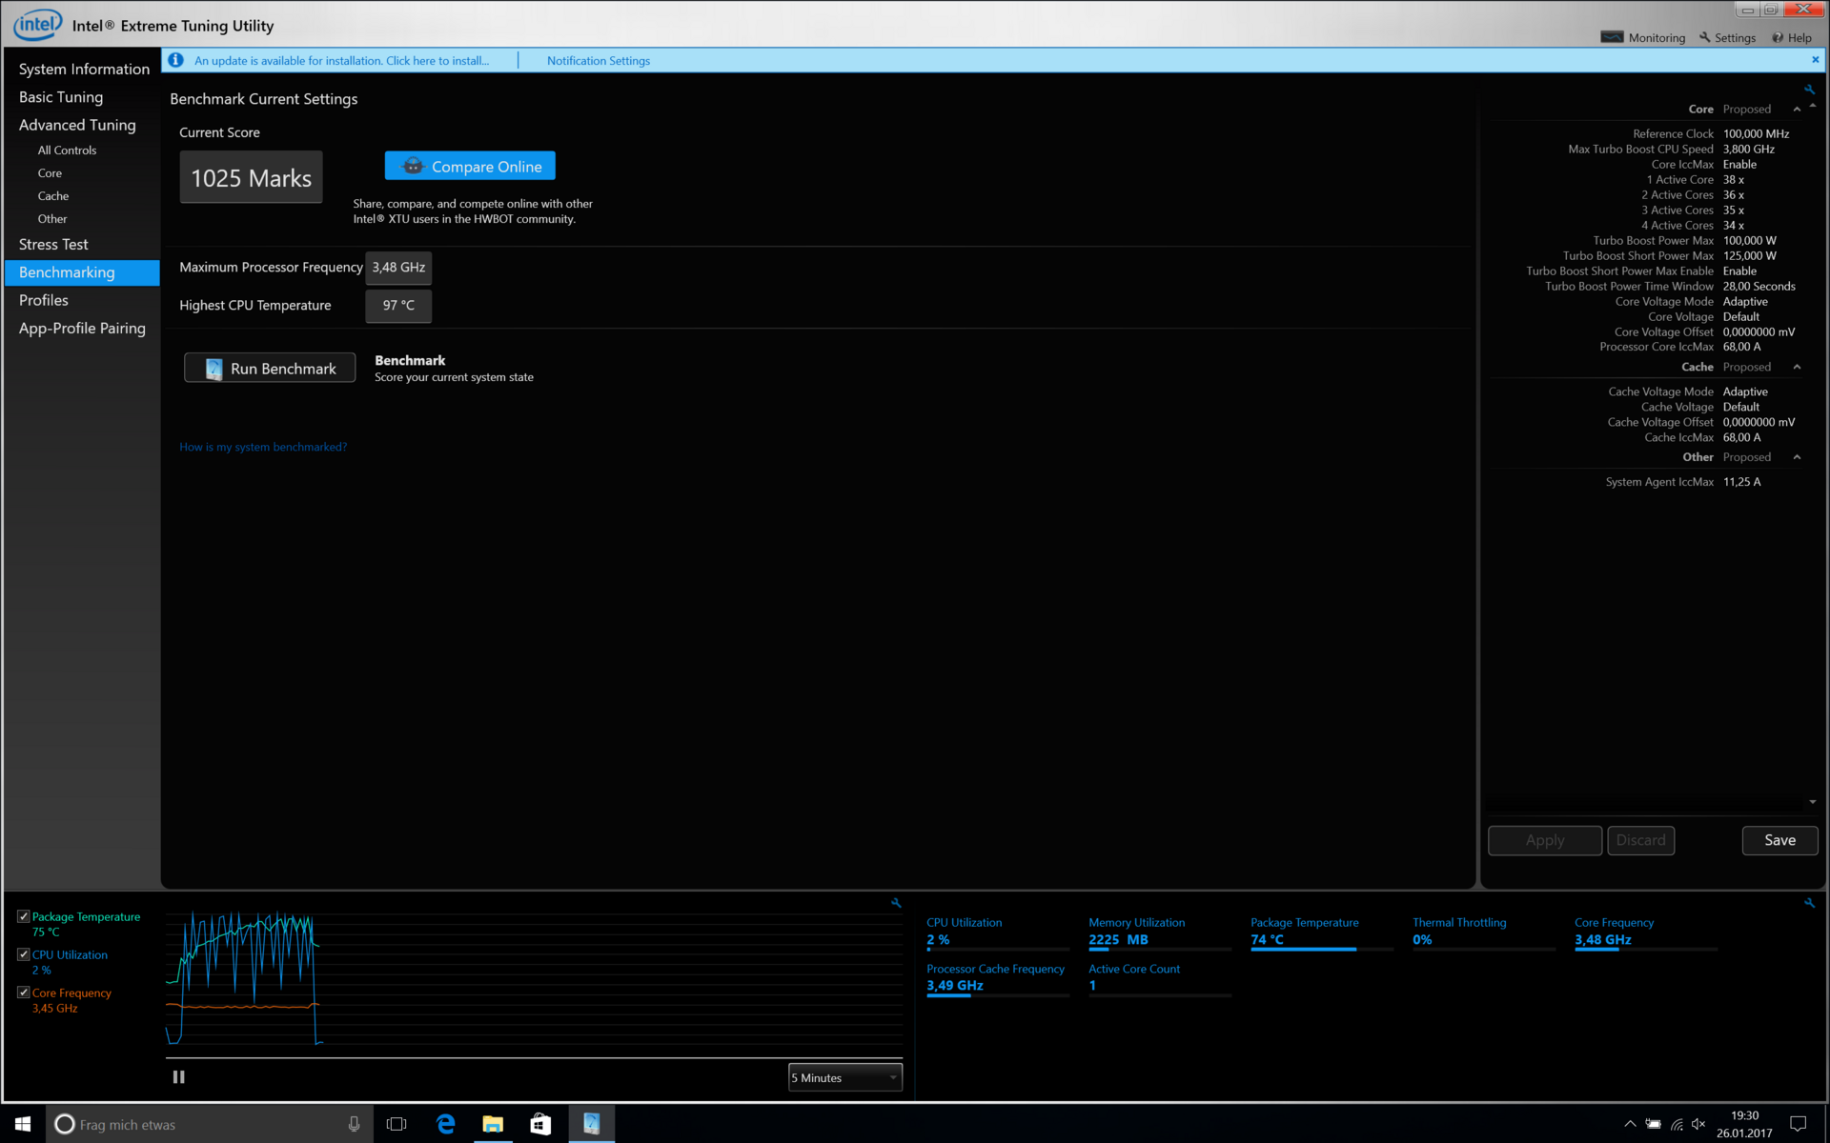Click the Monitoring icon in top bar
This screenshot has height=1143, width=1830.
point(1612,37)
